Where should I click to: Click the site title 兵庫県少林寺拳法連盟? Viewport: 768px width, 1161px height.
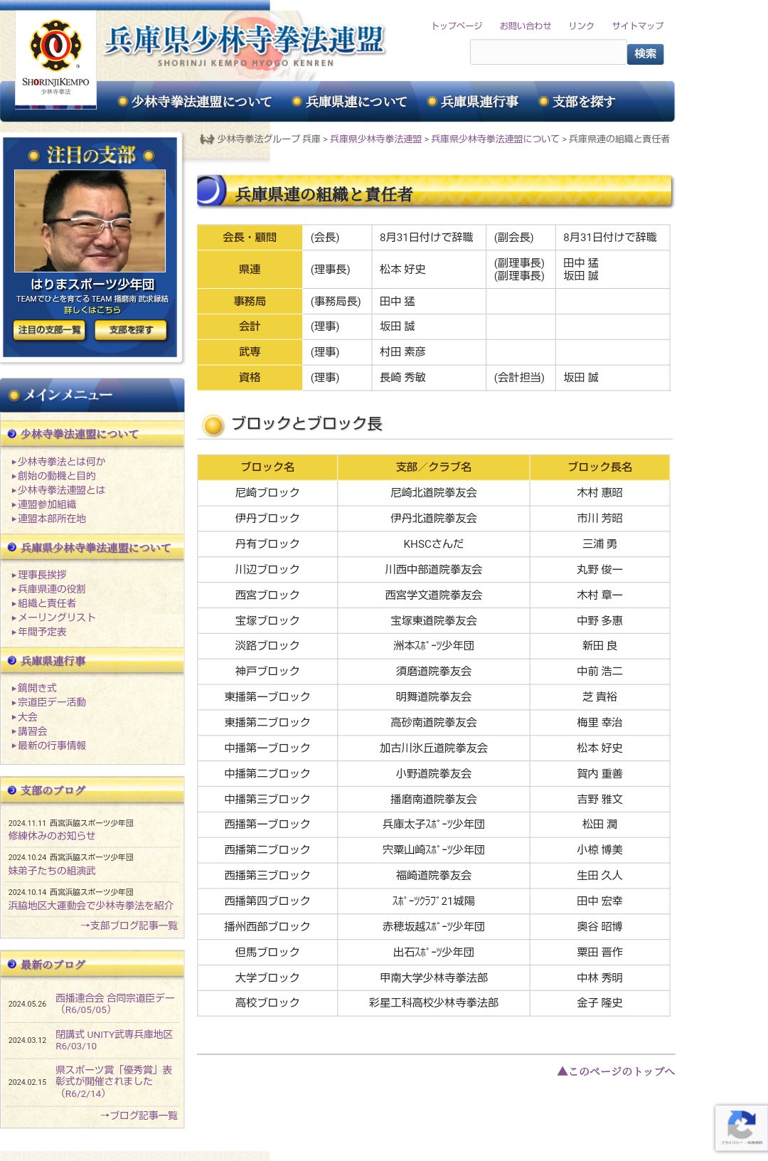245,41
